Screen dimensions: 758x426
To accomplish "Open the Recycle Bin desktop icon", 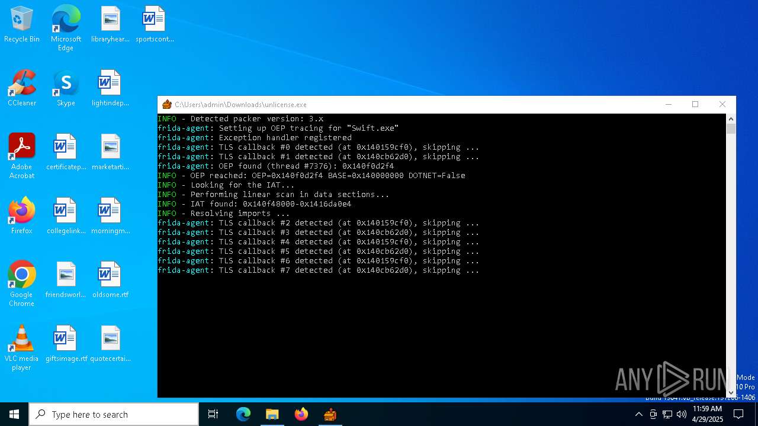I will click(x=22, y=25).
